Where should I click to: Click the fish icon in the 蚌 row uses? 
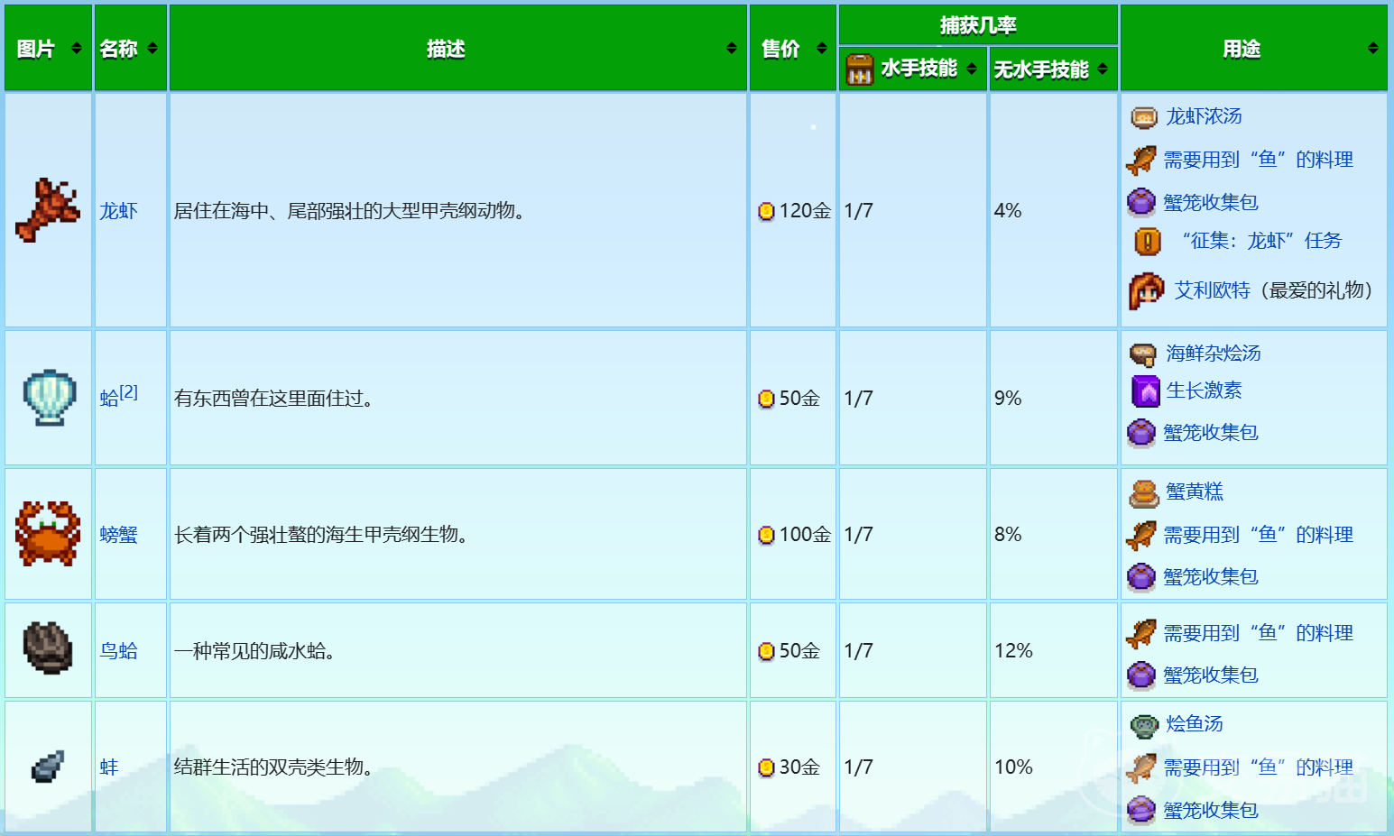tap(1141, 768)
